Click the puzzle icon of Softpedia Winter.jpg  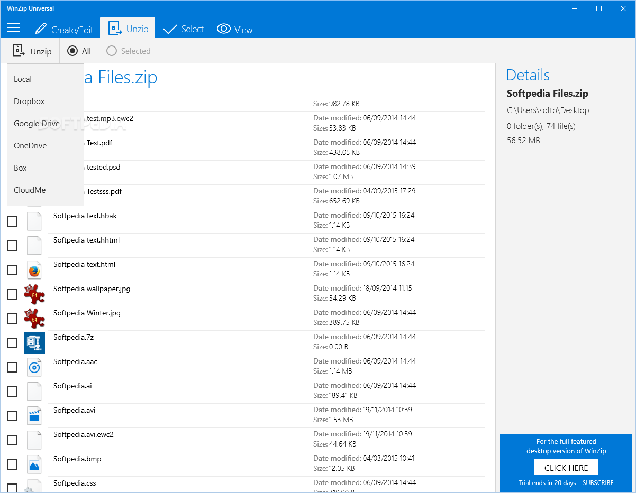(34, 319)
